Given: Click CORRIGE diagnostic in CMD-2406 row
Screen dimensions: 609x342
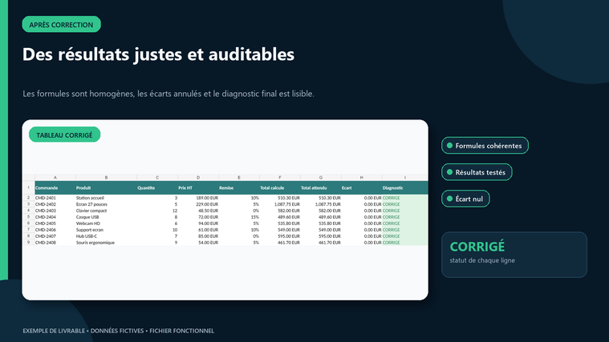Looking at the screenshot, I should [405, 230].
